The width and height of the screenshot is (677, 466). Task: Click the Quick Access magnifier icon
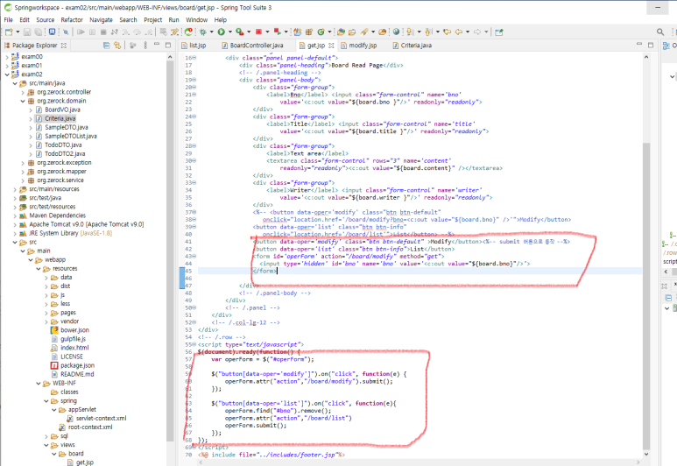tap(660, 32)
